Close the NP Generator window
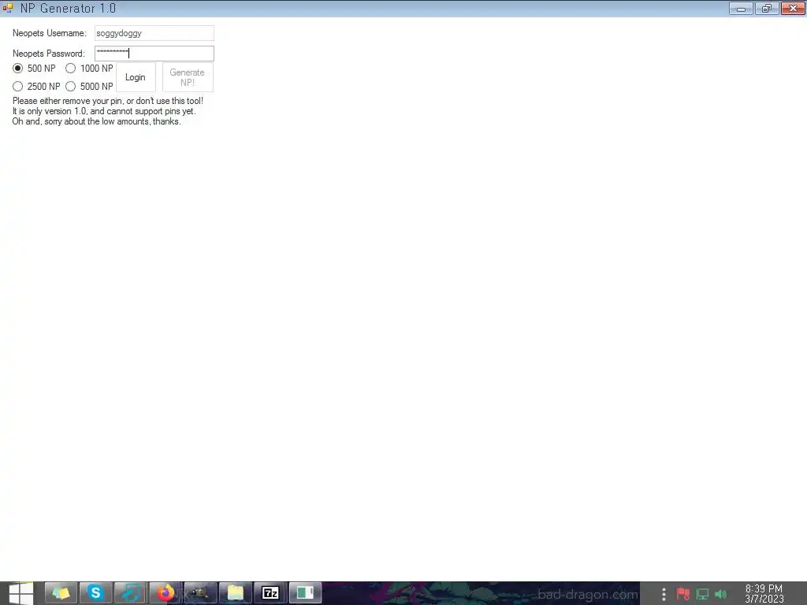This screenshot has height=605, width=807. point(793,8)
